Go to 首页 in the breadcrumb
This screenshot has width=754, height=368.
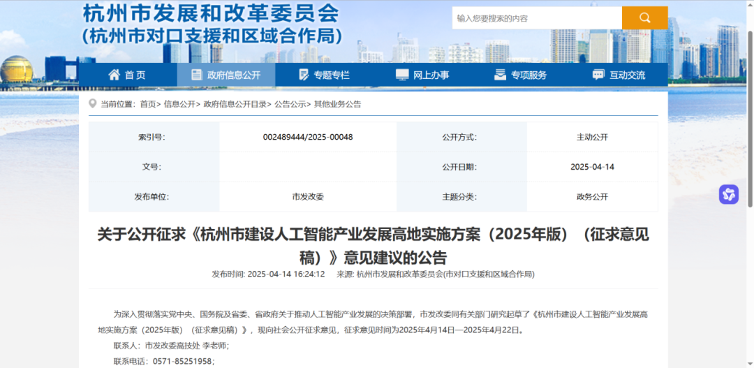[x=148, y=104]
